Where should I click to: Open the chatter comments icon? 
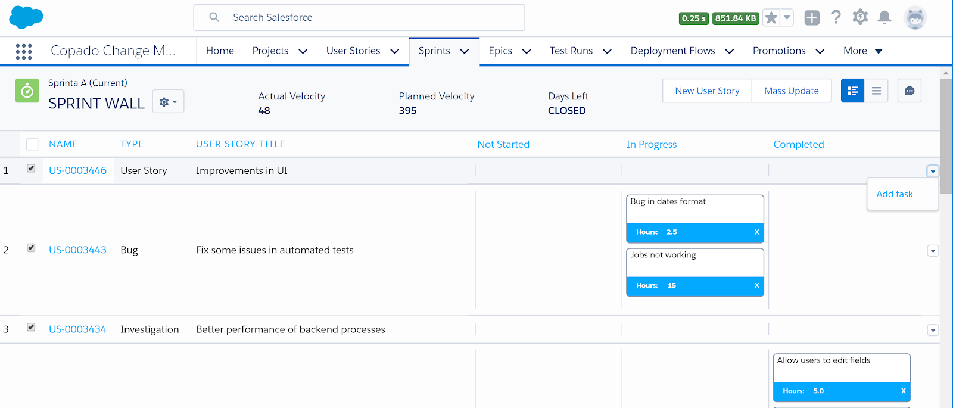point(910,91)
